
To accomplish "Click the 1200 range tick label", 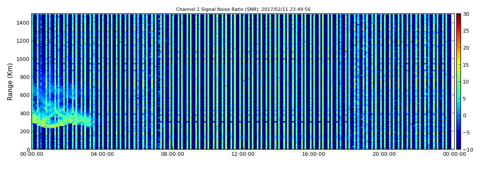I will 23,41.
